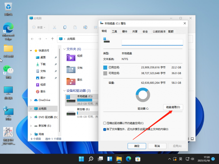
Task: Expand the OneDrive tree node
Action: pyautogui.click(x=31, y=100)
